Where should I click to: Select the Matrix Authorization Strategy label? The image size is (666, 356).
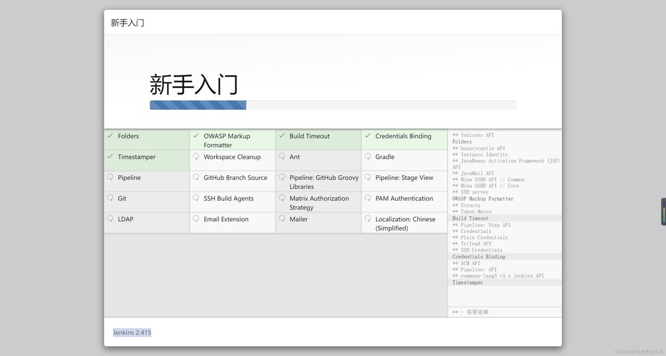point(320,202)
